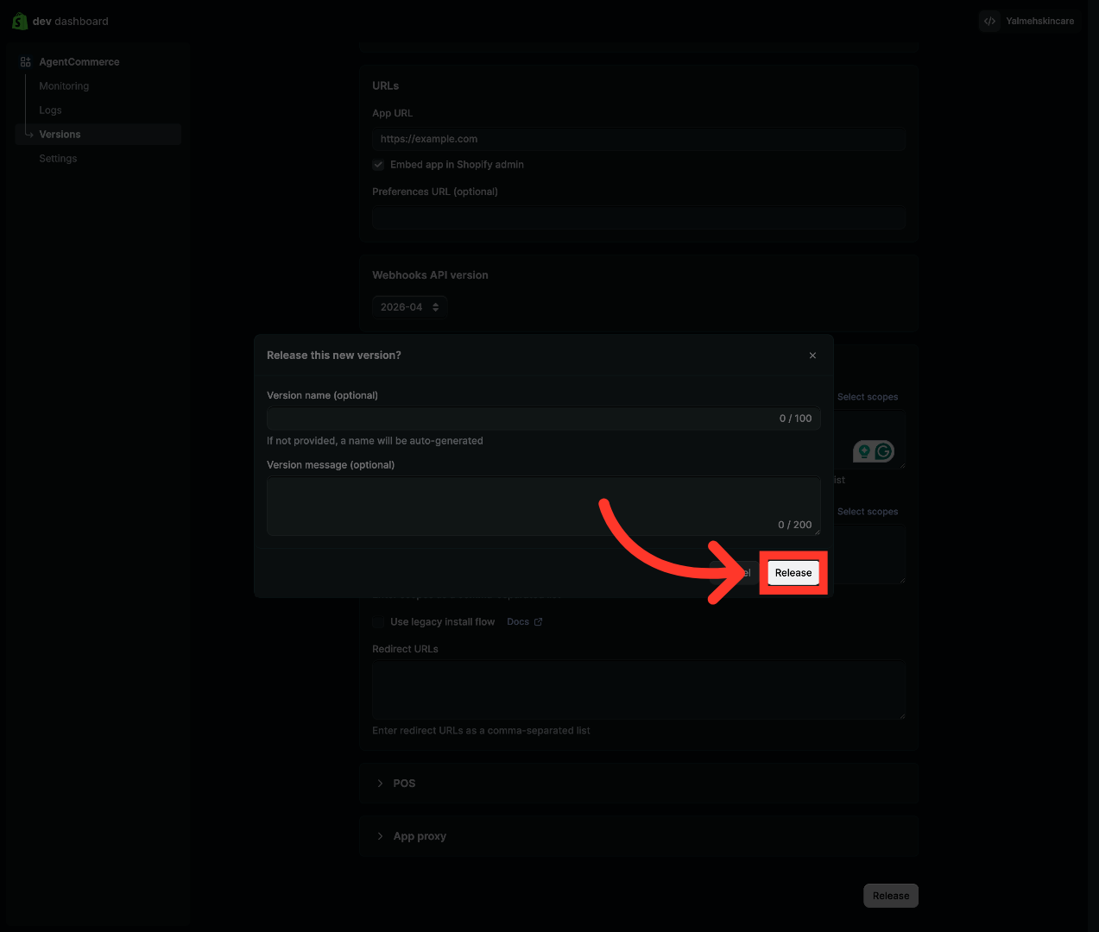This screenshot has height=932, width=1099.
Task: Expand the App proxy section
Action: pos(638,836)
